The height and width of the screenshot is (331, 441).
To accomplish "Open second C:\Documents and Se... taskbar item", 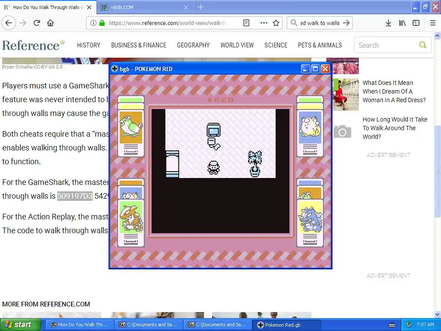I will coord(217,325).
